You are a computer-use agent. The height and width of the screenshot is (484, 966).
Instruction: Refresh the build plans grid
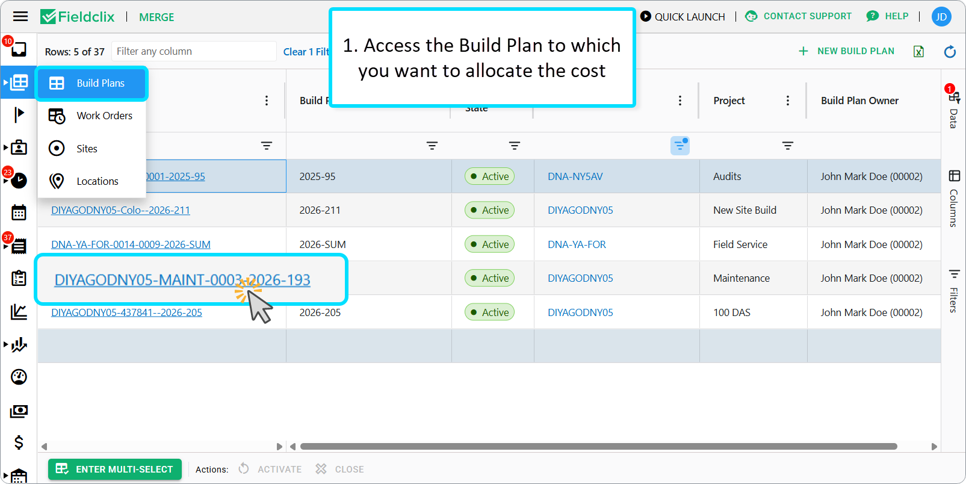click(950, 52)
